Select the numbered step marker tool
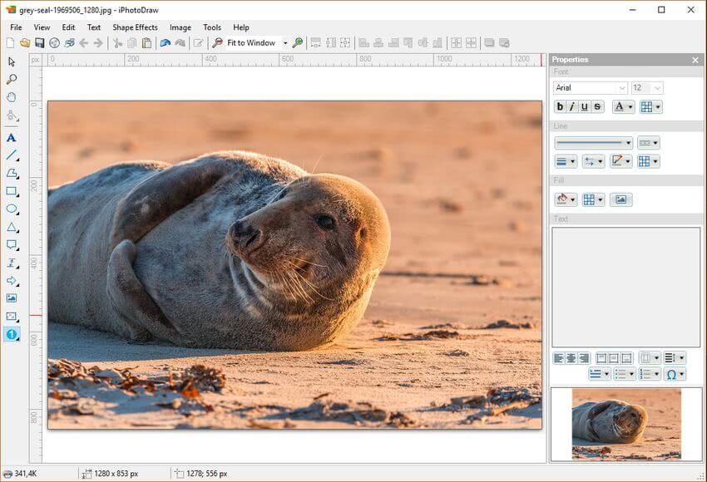Screen dimensions: 707x482 pos(12,334)
